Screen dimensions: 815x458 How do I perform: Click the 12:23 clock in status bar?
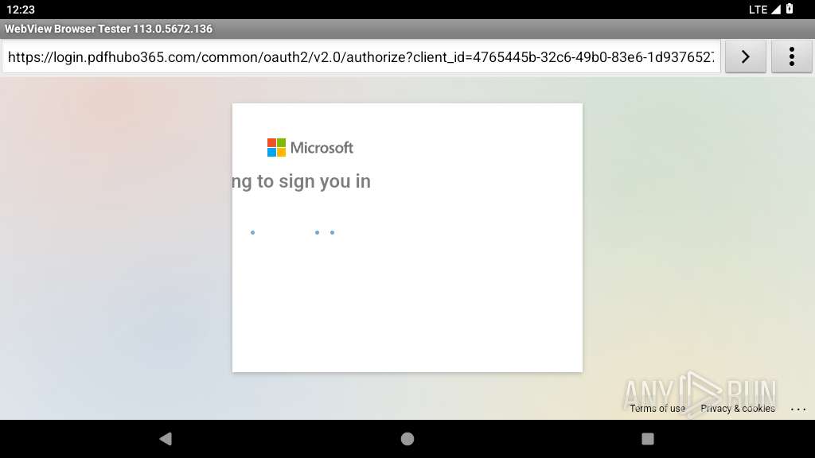pos(20,10)
